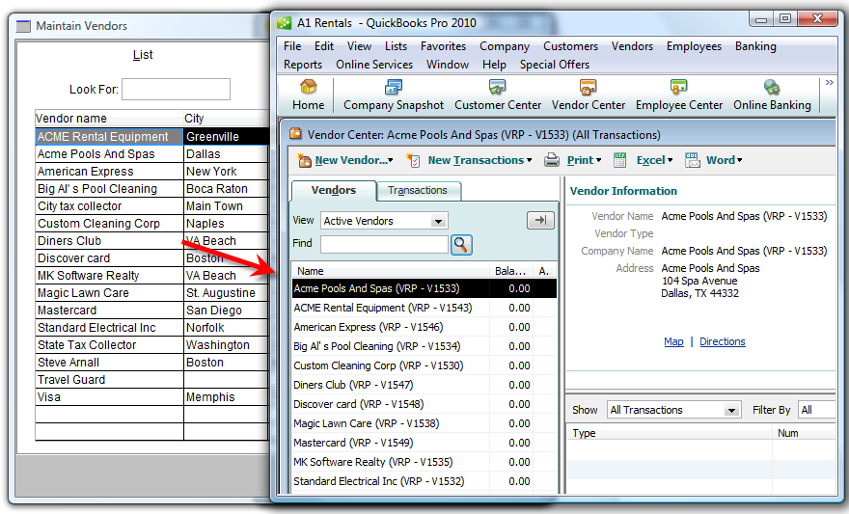The width and height of the screenshot is (849, 514).
Task: Open the Word dropdown arrow
Action: (x=739, y=161)
